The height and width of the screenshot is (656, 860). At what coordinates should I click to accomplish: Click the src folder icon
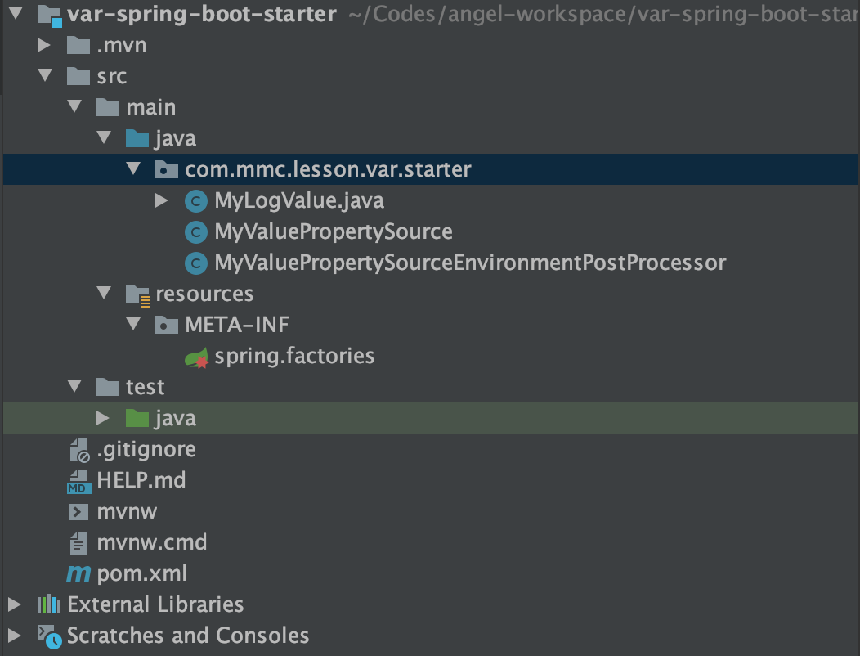(x=78, y=76)
